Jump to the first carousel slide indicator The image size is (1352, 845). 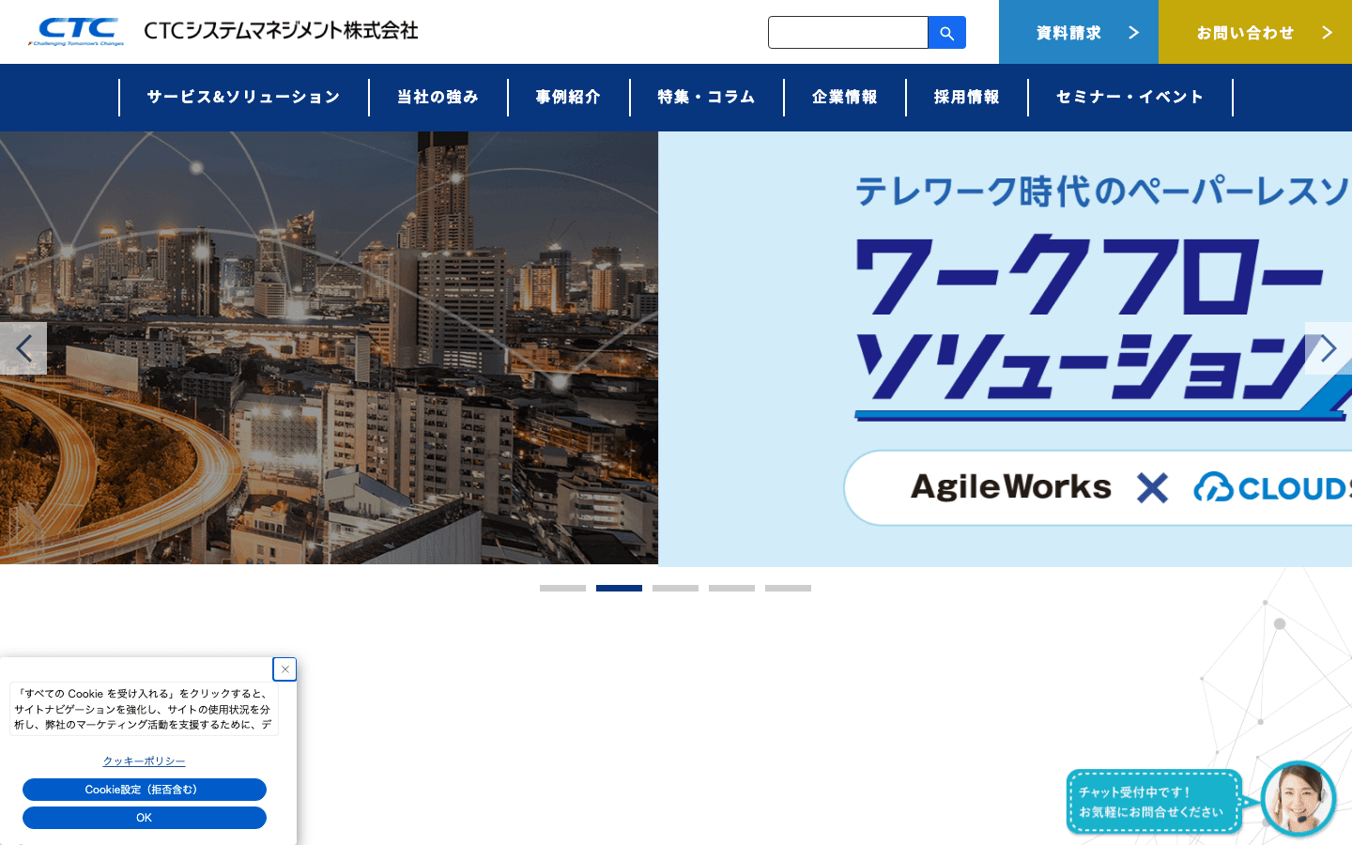pos(562,589)
